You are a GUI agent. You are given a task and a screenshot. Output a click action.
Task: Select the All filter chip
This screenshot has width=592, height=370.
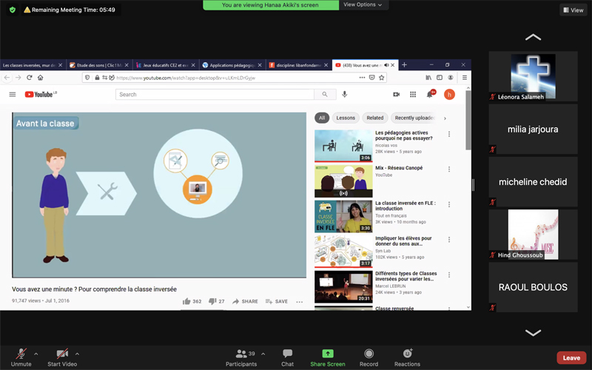coord(322,118)
